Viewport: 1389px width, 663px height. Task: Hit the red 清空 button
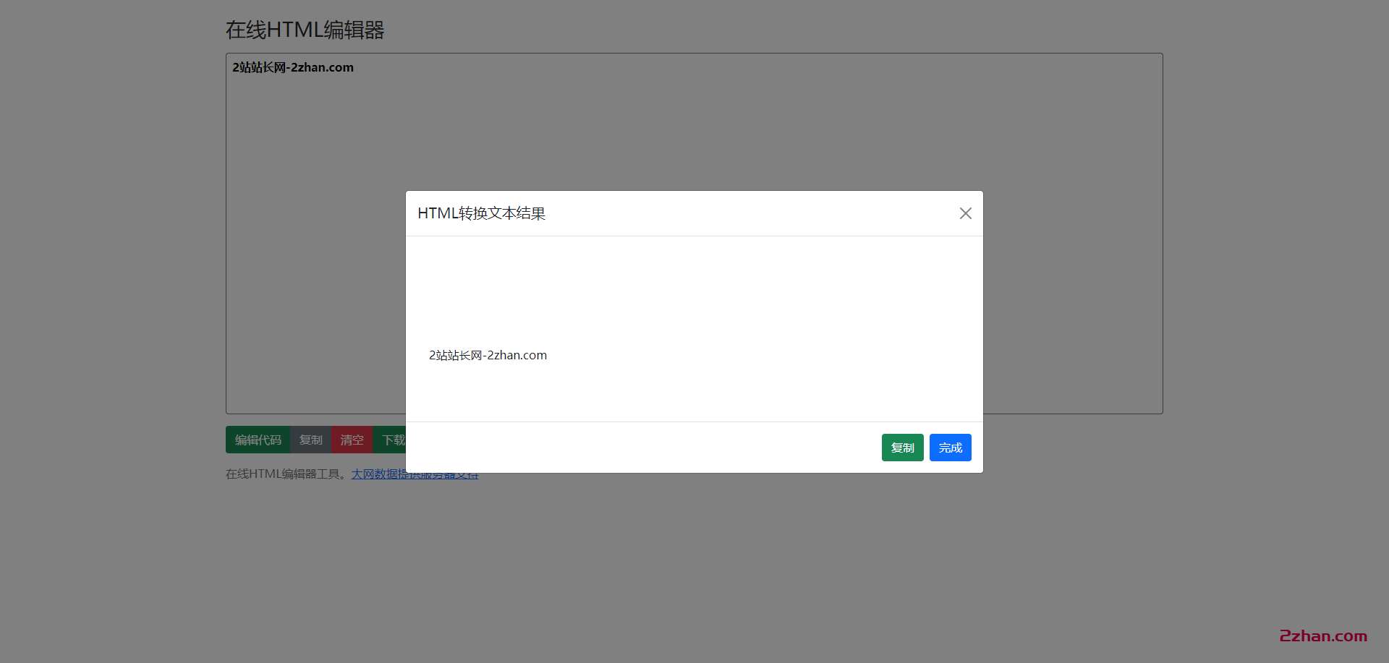click(352, 440)
